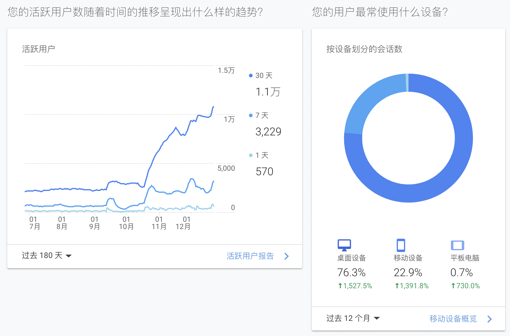510x336 pixels.
Task: Click the 3,229 7-day user count
Action: point(268,132)
